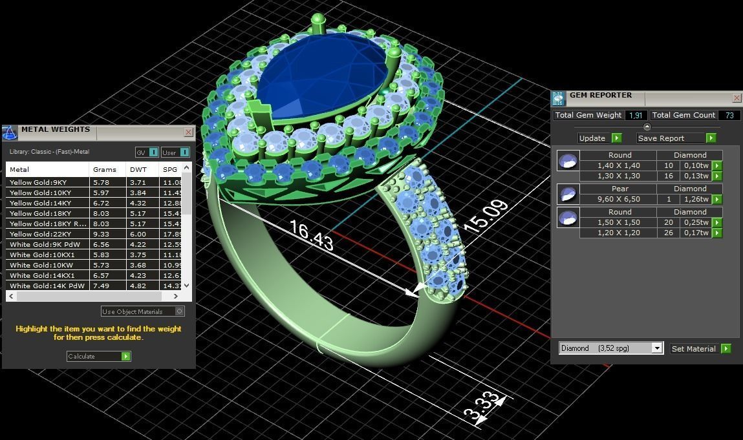Toggle Use Object Materials option

[x=179, y=311]
